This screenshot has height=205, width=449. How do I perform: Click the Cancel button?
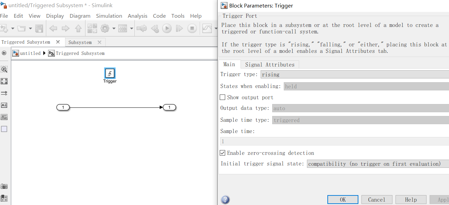pos(377,200)
